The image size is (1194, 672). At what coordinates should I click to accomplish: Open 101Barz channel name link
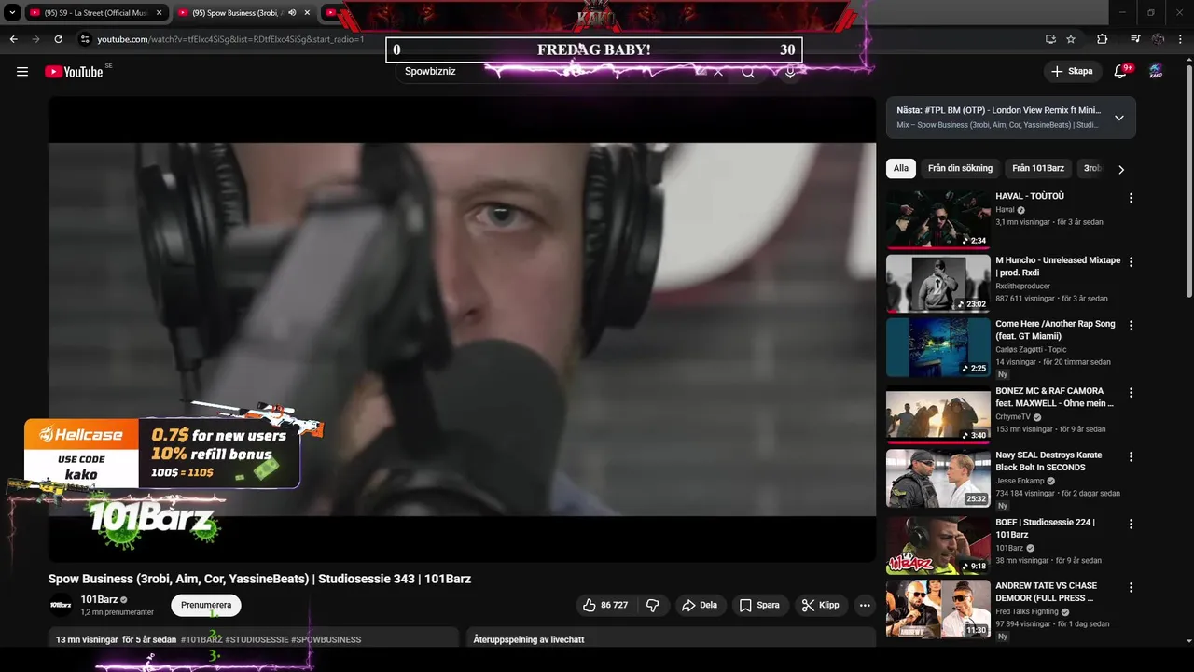99,600
